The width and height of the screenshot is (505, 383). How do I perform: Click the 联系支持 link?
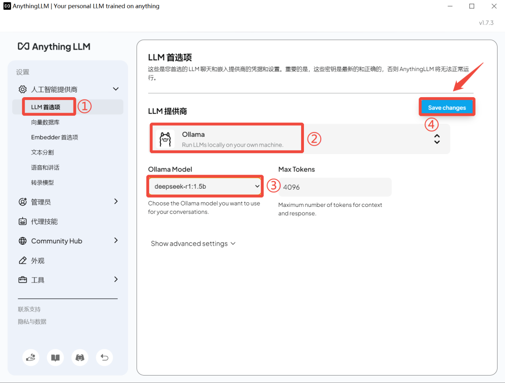pos(29,309)
